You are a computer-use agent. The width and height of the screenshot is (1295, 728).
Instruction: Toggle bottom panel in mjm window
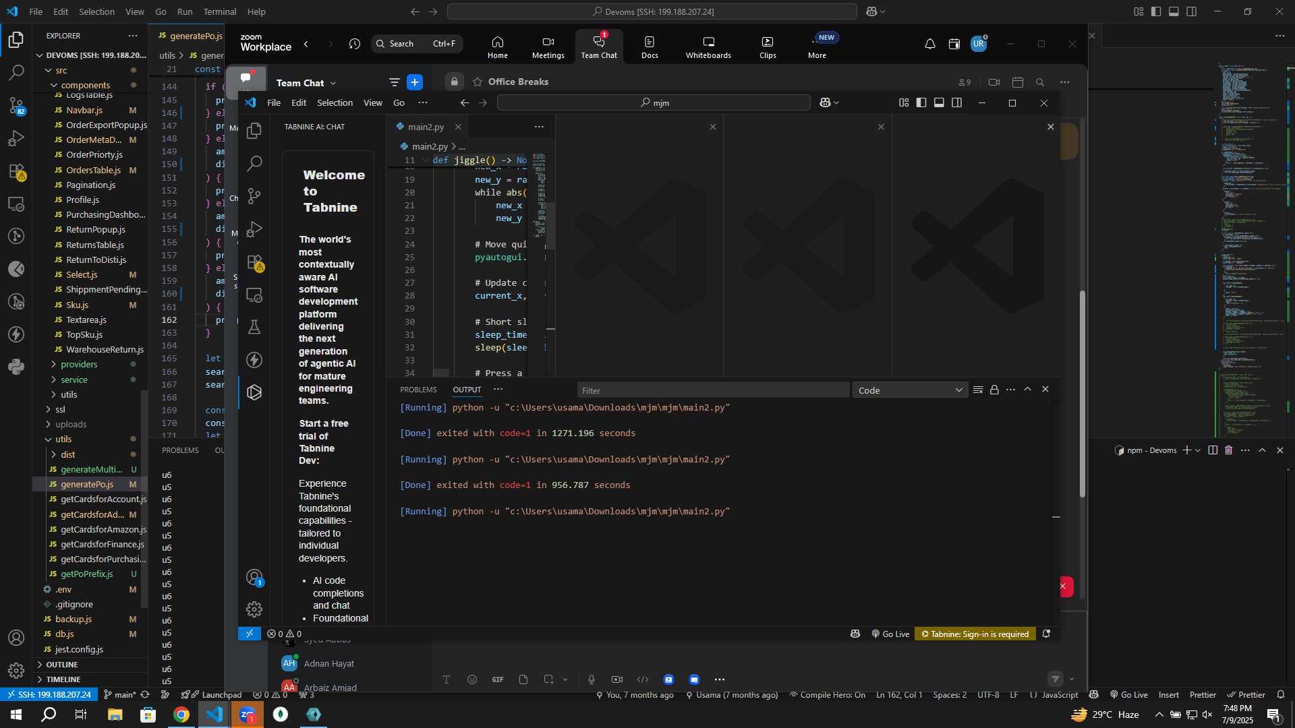[x=939, y=102]
